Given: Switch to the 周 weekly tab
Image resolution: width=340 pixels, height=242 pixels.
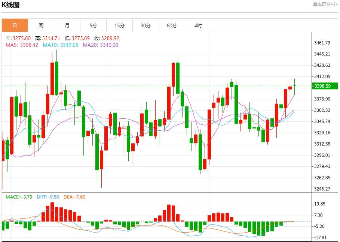Looking at the screenshot, I should pos(41,25).
